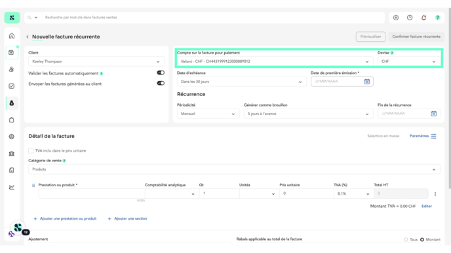This screenshot has height=253, width=451.
Task: Expand the search filter chevron
Action: tap(36, 18)
